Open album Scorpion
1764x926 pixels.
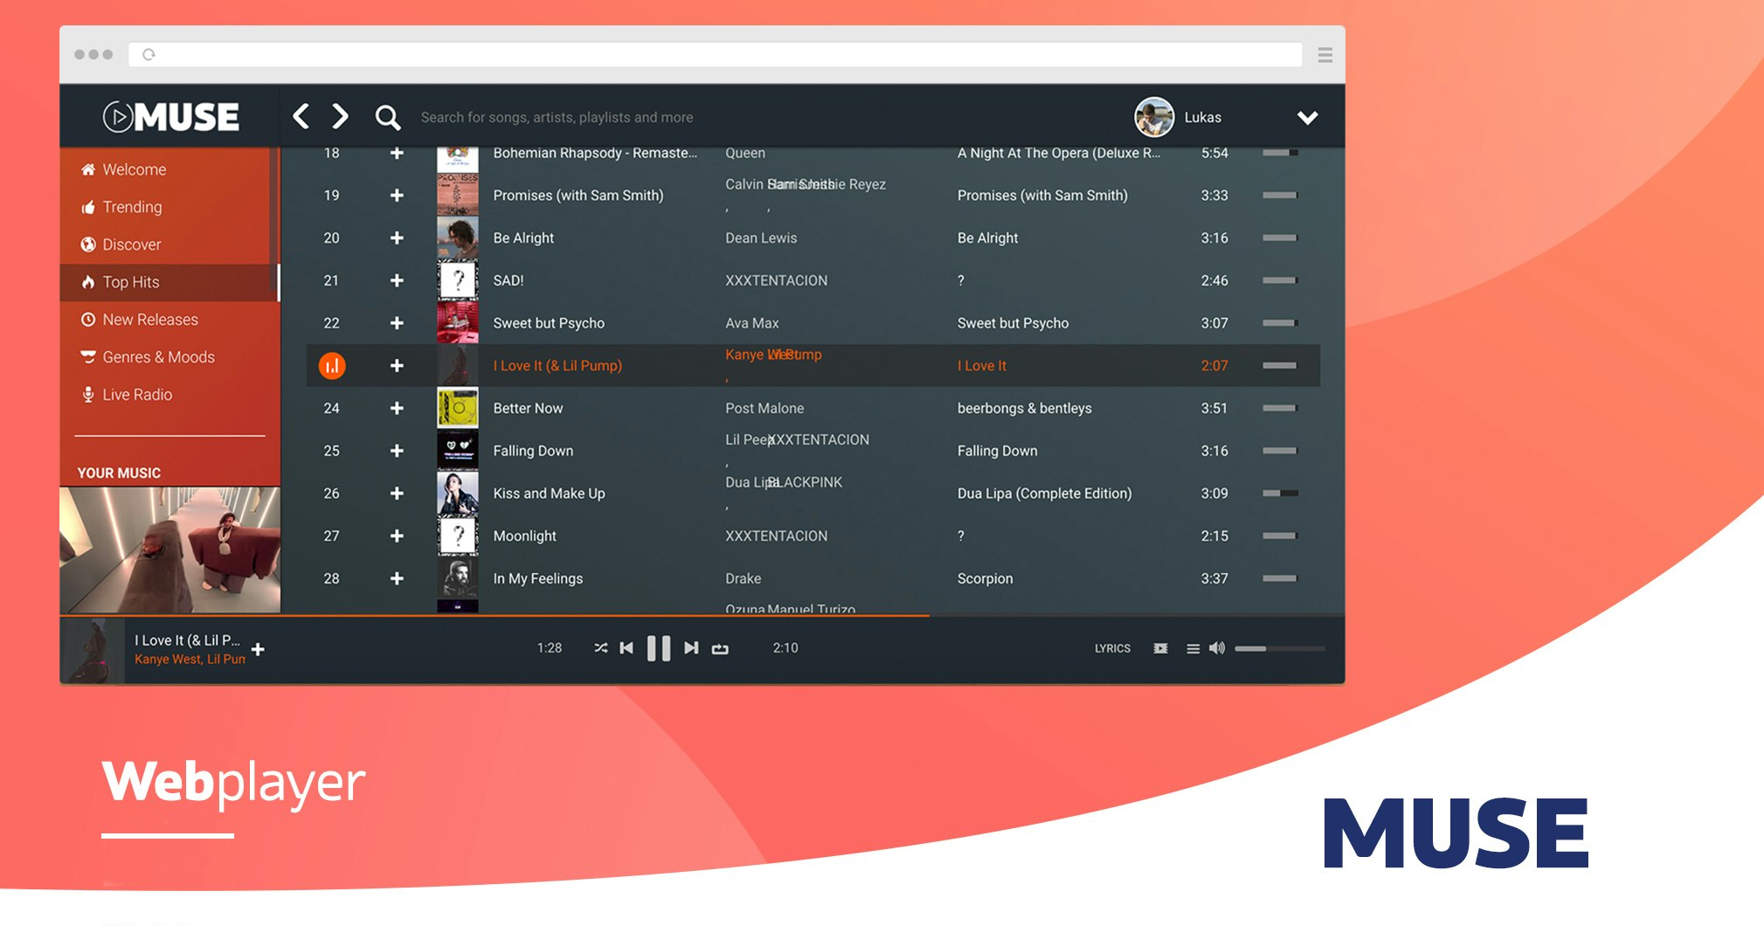pos(985,578)
